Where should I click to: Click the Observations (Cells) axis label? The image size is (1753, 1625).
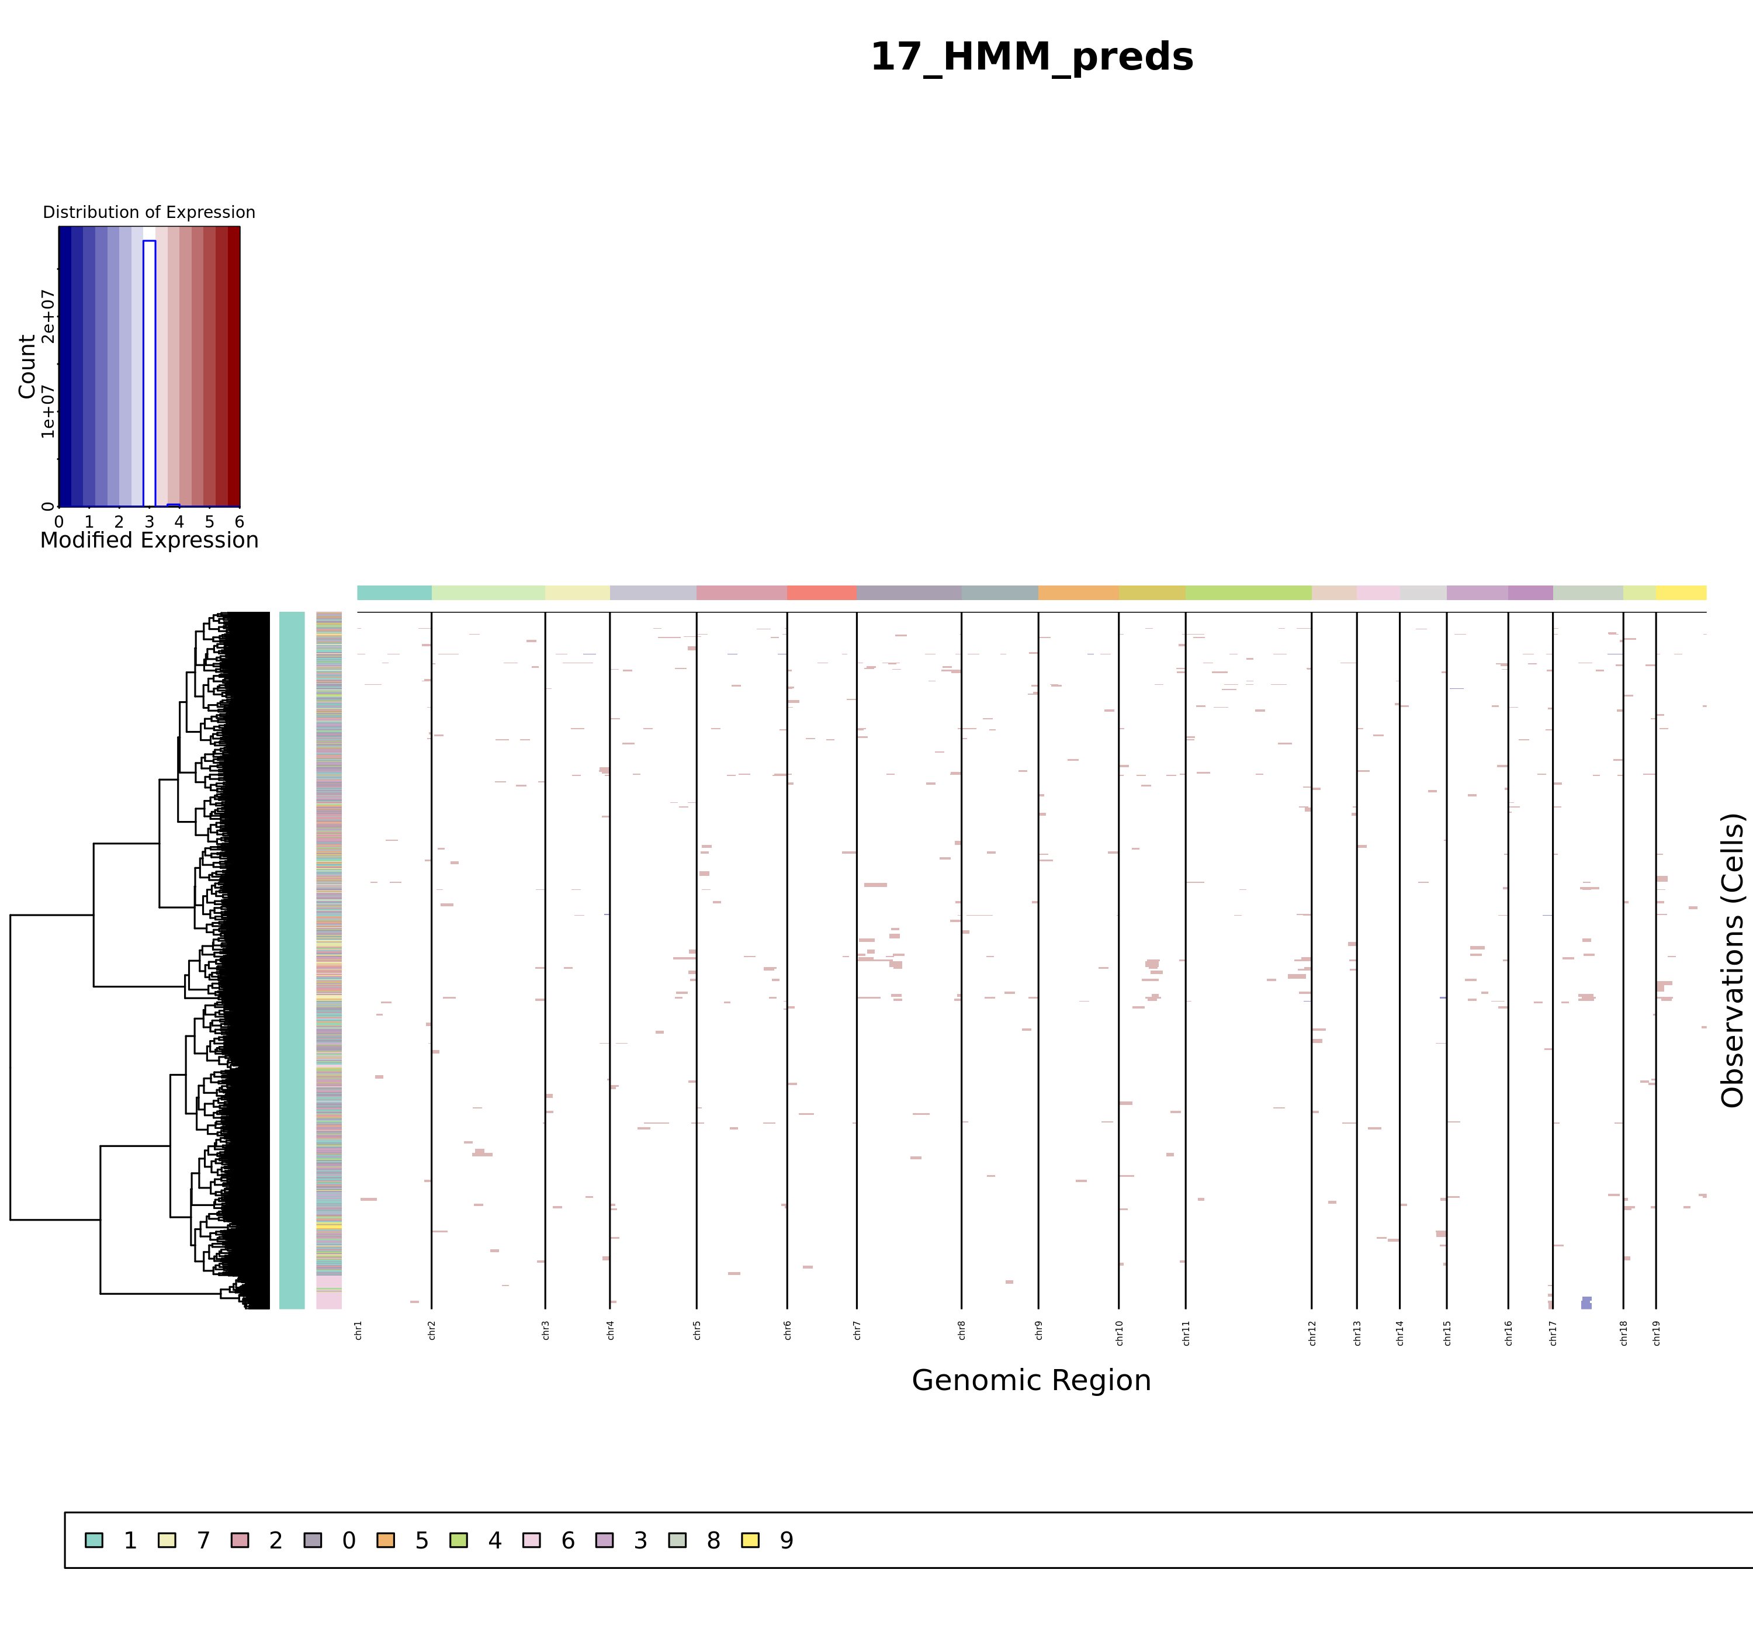pyautogui.click(x=1732, y=960)
